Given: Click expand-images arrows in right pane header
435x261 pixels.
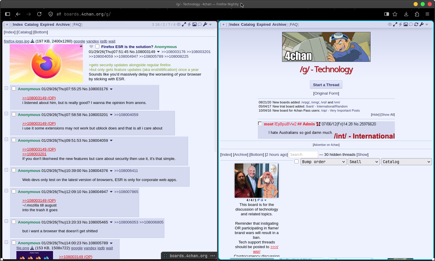Looking at the screenshot, I should point(395,24).
